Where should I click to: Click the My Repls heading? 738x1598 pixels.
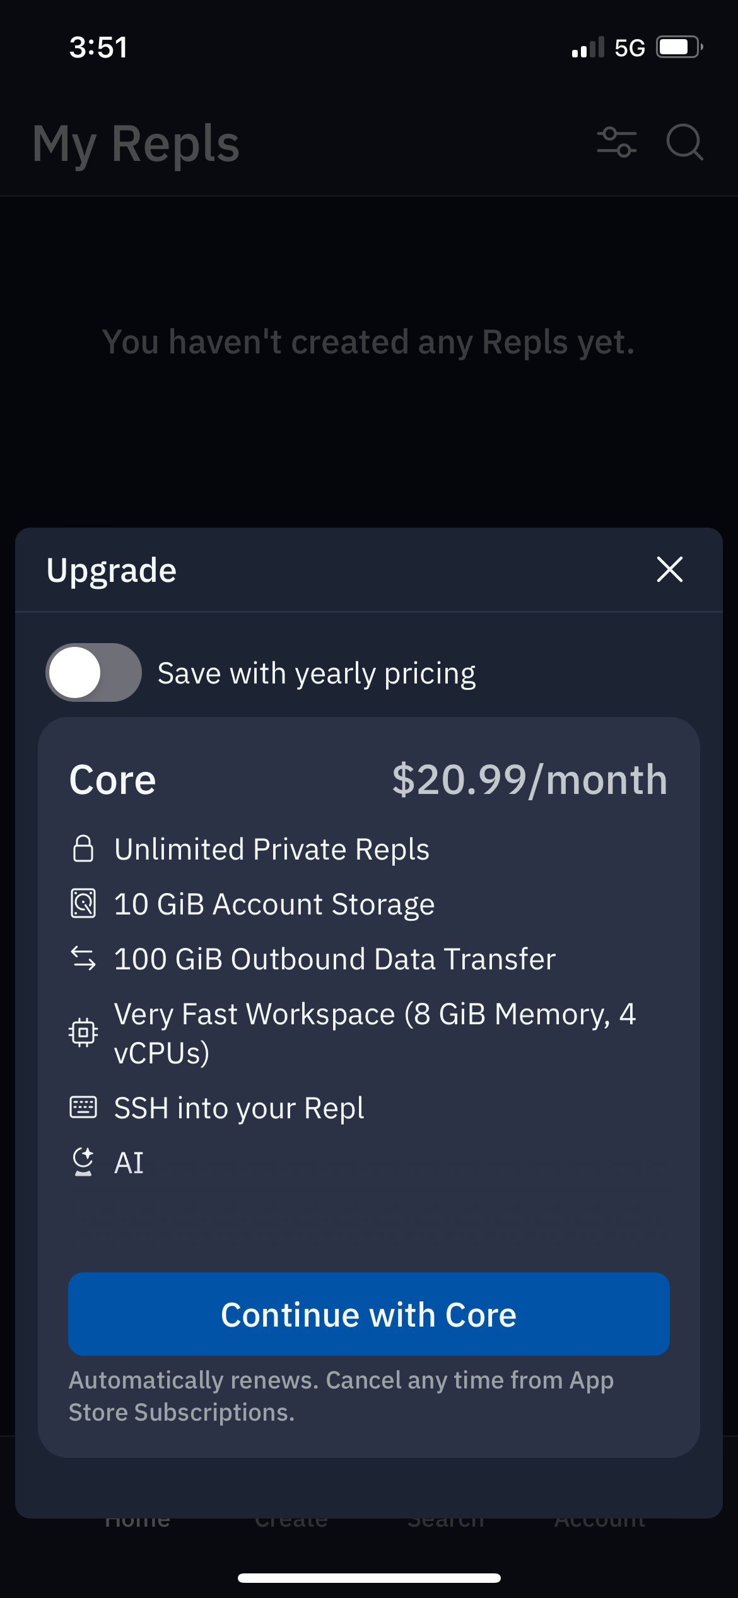(136, 144)
